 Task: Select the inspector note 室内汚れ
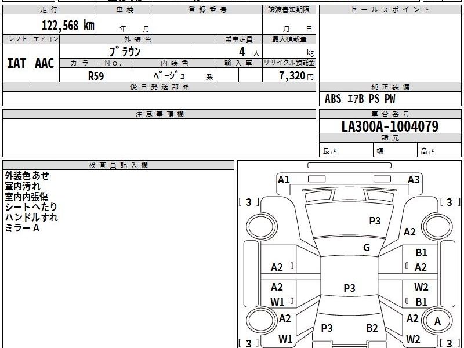coord(23,186)
